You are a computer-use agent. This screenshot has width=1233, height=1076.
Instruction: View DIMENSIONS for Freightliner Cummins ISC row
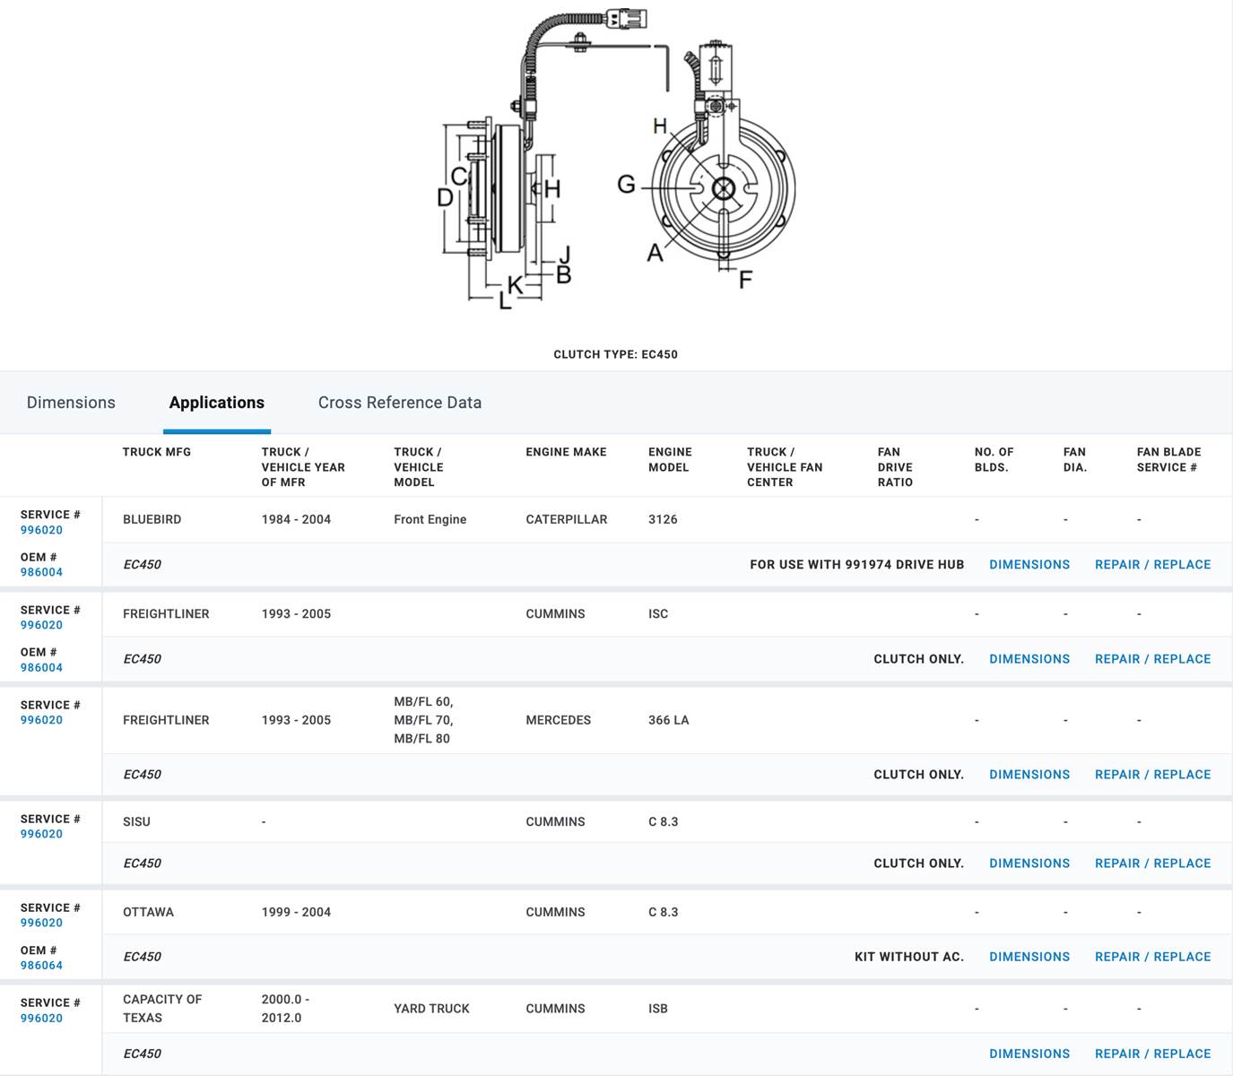coord(1029,659)
